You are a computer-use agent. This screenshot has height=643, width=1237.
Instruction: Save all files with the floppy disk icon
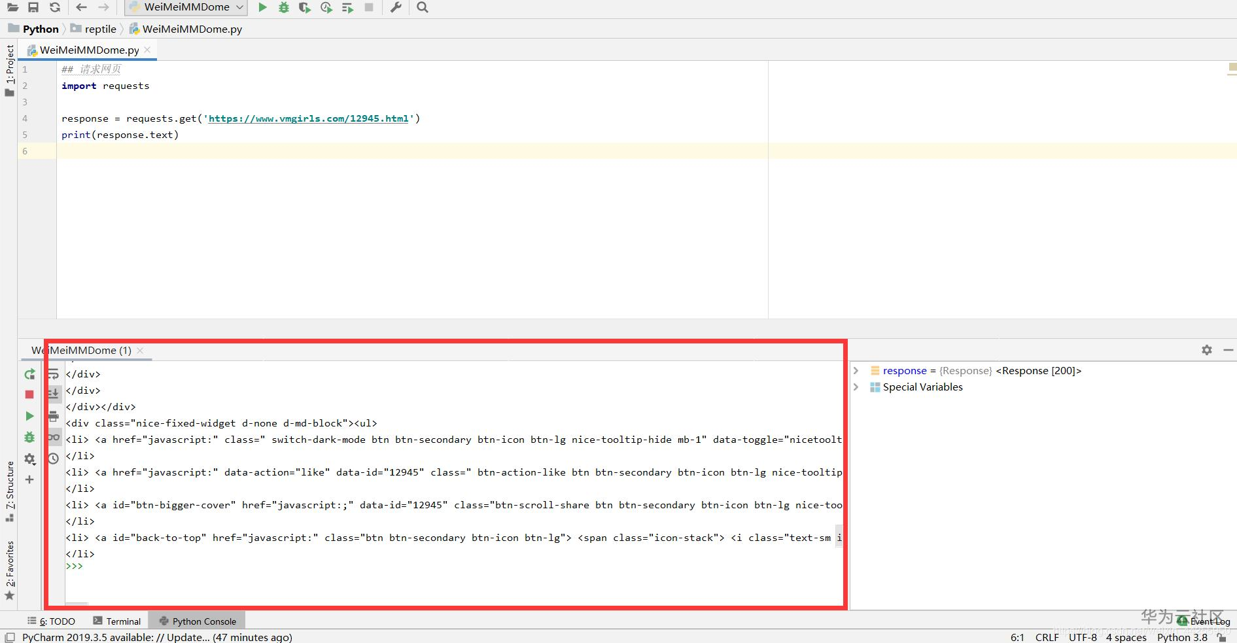pyautogui.click(x=33, y=7)
